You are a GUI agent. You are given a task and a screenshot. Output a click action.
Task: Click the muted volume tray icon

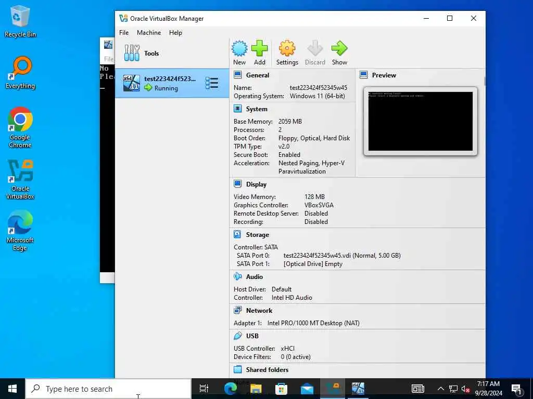click(x=465, y=389)
